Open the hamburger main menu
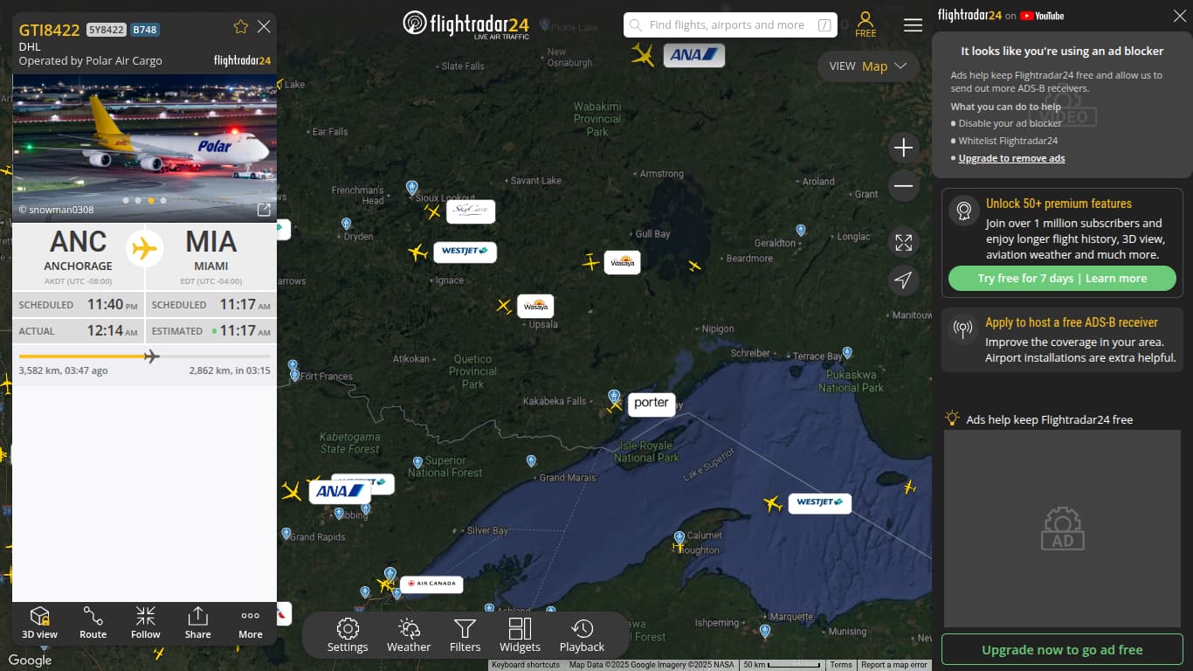Viewport: 1193px width, 671px height. pyautogui.click(x=913, y=25)
